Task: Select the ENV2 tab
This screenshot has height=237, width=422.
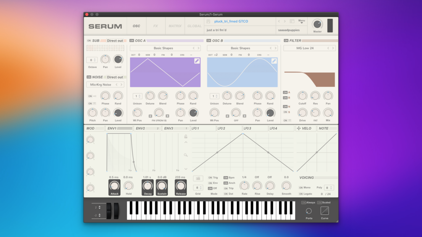Action: pyautogui.click(x=147, y=128)
